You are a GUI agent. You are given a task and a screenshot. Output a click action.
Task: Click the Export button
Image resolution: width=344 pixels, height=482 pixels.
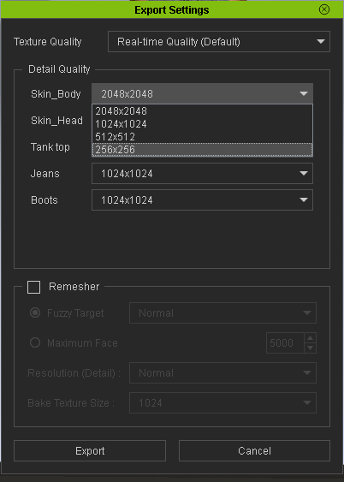[90, 450]
